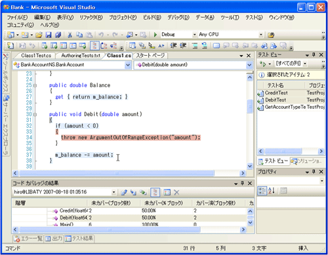Click the Categorized icon in Properties panel

coord(262,191)
